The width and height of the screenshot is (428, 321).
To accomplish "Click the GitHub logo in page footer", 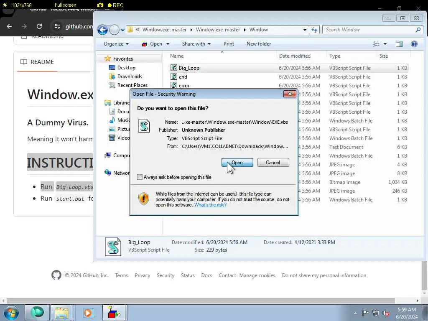I will coord(56,275).
